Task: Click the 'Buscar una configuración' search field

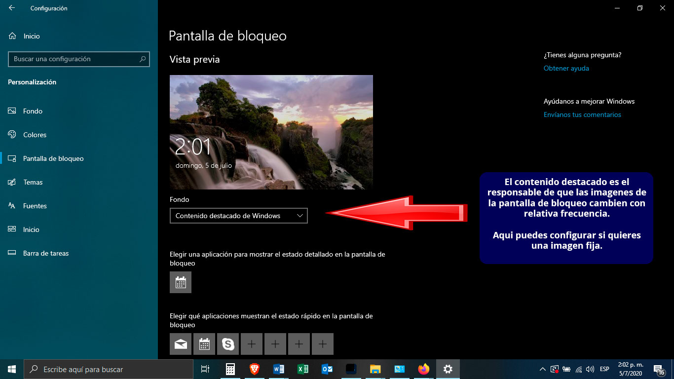Action: (x=74, y=59)
